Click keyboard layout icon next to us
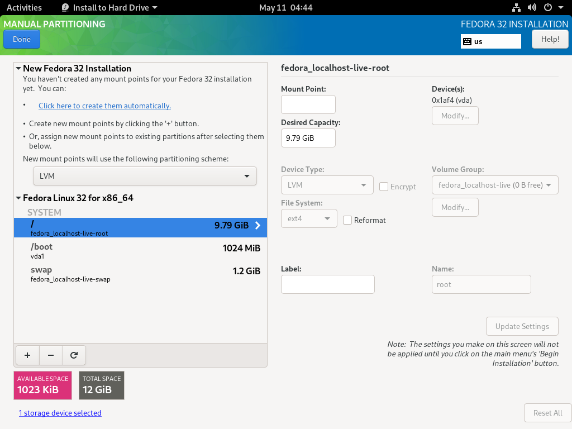The height and width of the screenshot is (429, 572). pyautogui.click(x=468, y=41)
